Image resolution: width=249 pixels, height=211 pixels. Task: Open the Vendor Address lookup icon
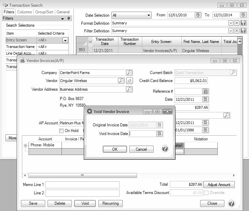pyautogui.click(x=129, y=89)
